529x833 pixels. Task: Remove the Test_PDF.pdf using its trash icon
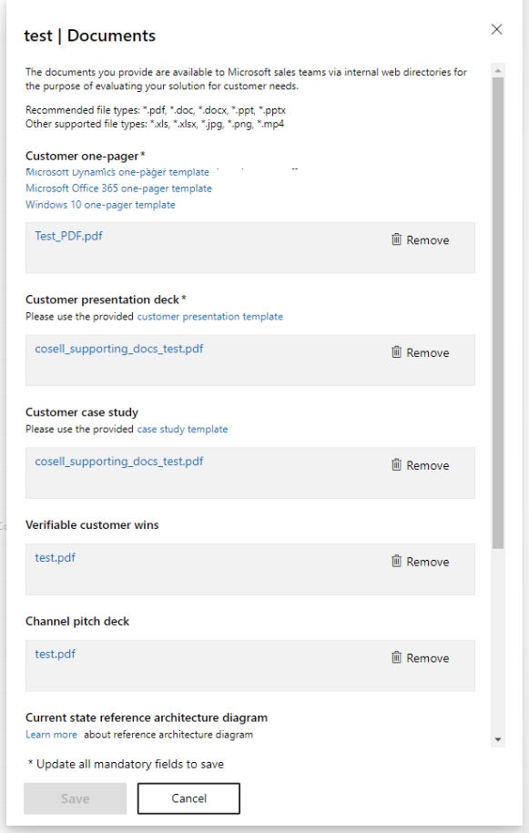[x=396, y=239]
